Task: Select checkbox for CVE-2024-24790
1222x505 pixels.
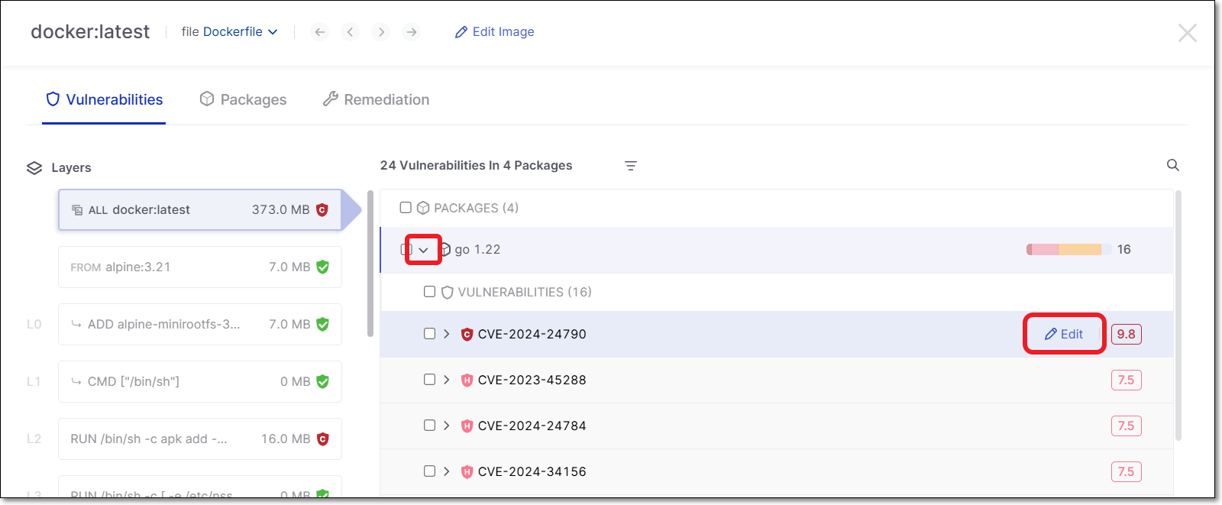Action: (x=429, y=334)
